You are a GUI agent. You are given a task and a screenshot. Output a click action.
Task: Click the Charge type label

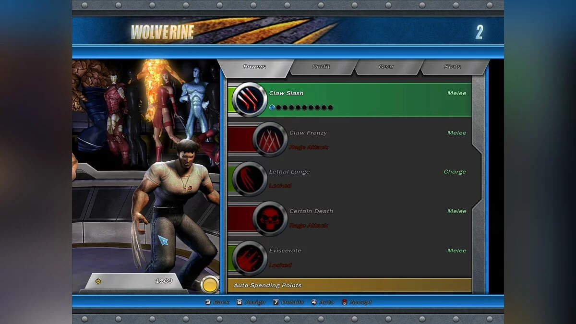(455, 172)
